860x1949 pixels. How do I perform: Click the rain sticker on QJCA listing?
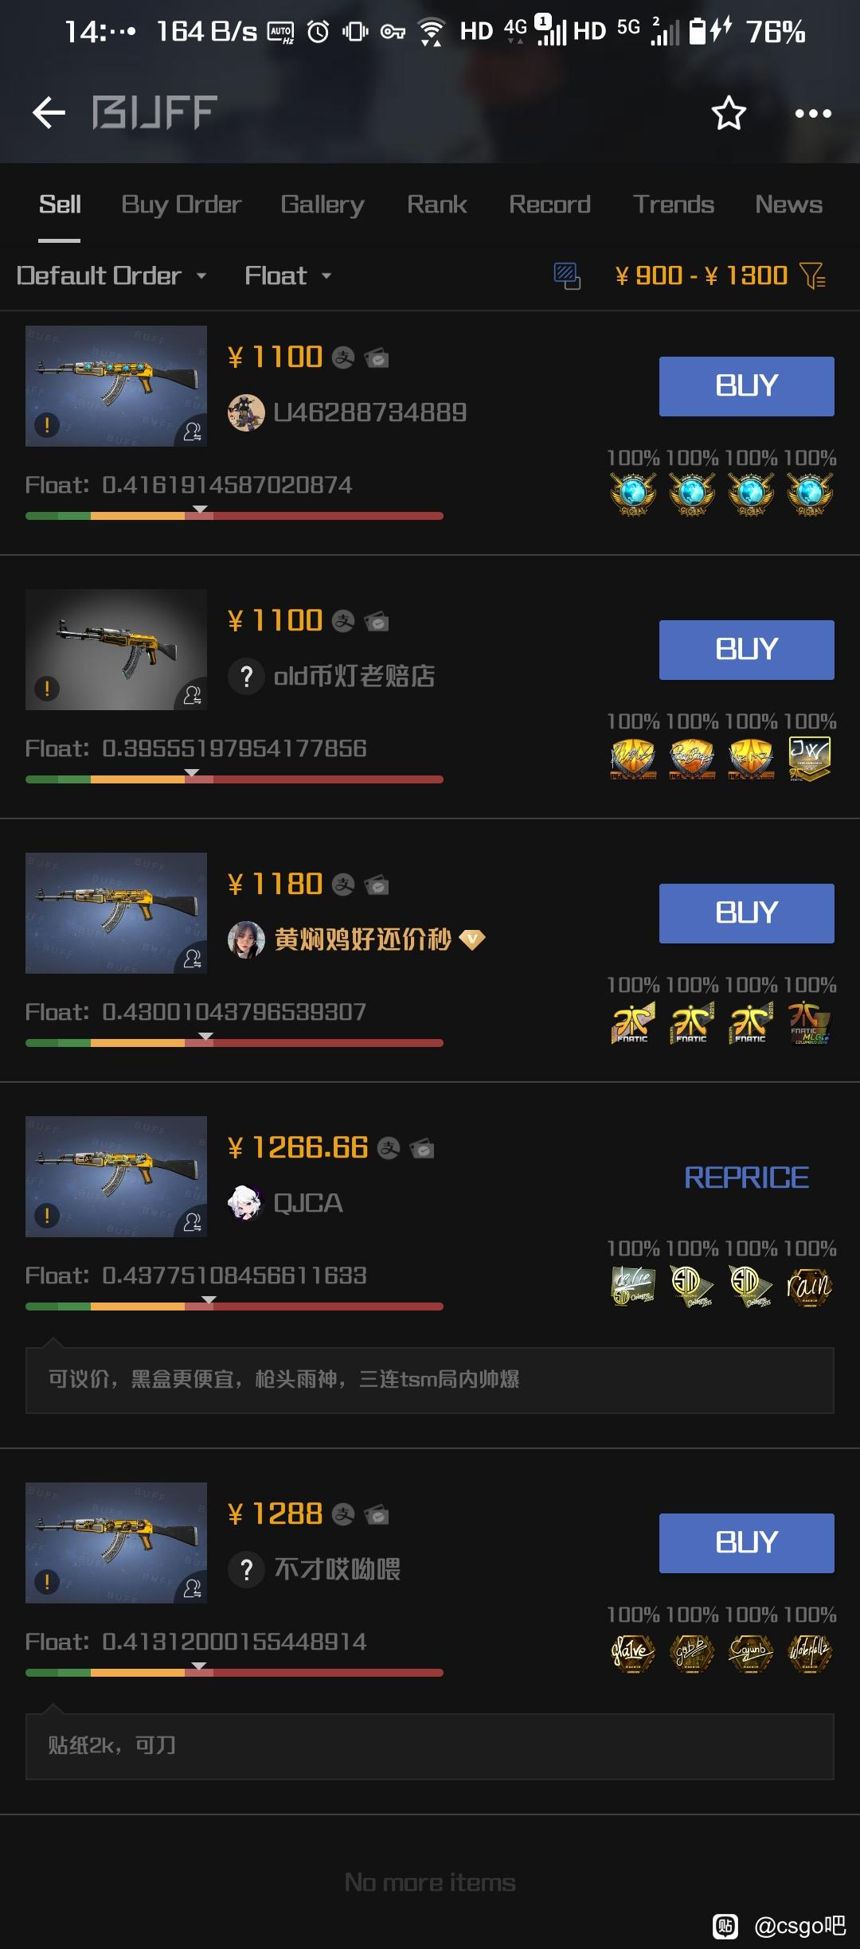[809, 1285]
